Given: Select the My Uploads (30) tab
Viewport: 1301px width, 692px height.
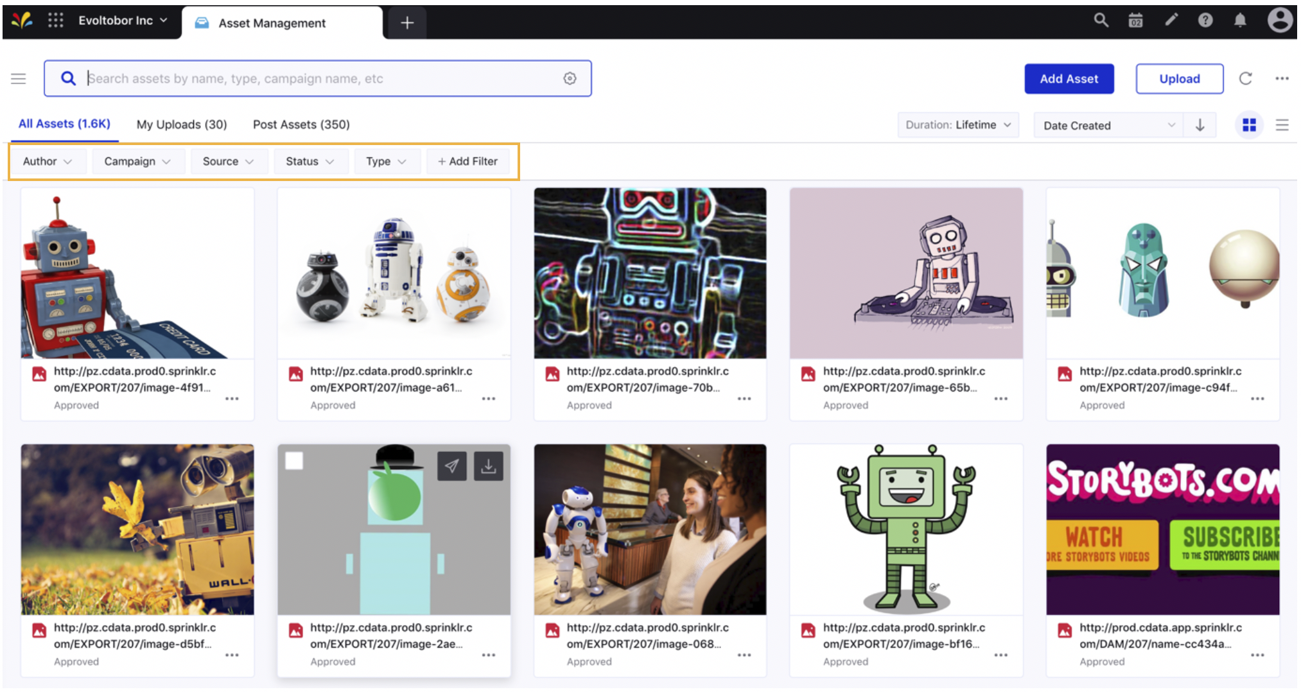Looking at the screenshot, I should (182, 125).
